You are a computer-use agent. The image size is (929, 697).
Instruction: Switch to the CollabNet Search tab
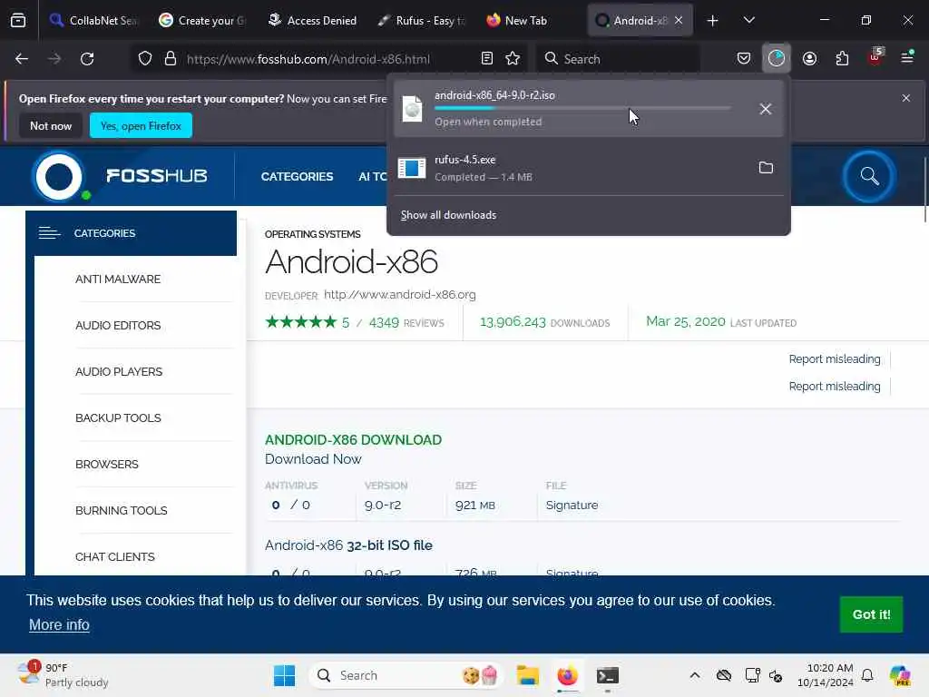point(94,20)
